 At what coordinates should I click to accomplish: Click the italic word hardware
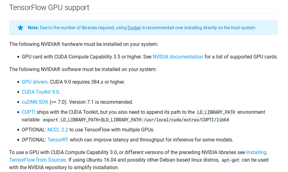pos(72,44)
